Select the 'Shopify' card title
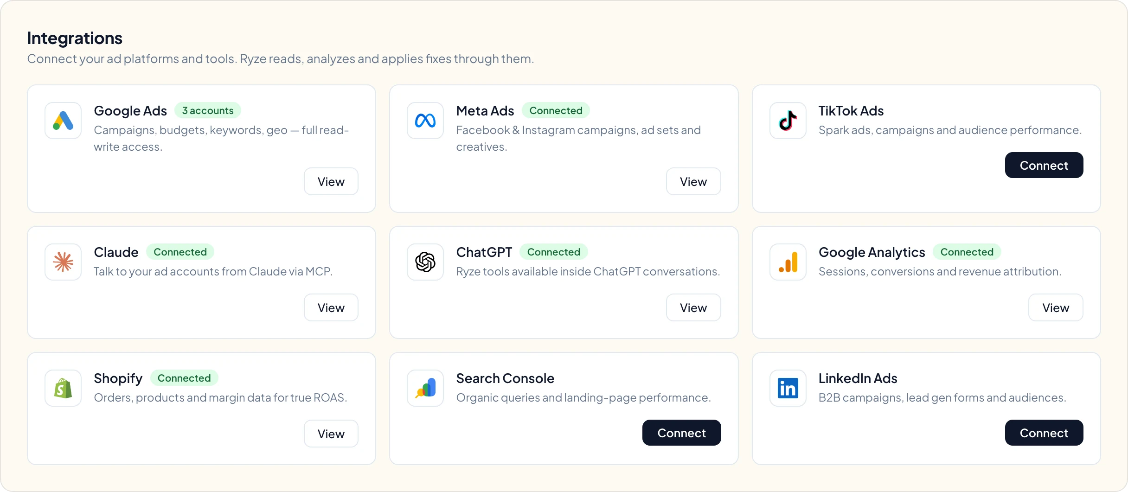1128x492 pixels. [x=118, y=378]
